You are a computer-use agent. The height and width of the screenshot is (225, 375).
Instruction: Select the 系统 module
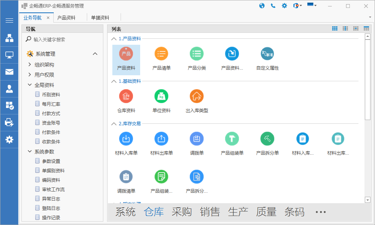point(126,212)
